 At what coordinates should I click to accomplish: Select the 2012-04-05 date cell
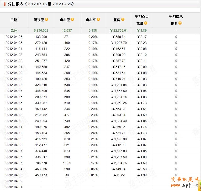click(x=14, y=163)
